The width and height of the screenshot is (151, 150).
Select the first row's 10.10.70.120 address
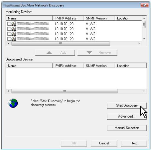pos(64,24)
